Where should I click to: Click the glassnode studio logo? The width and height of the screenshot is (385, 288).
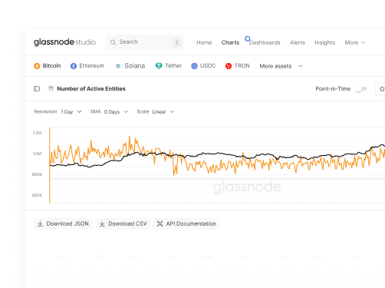point(64,42)
